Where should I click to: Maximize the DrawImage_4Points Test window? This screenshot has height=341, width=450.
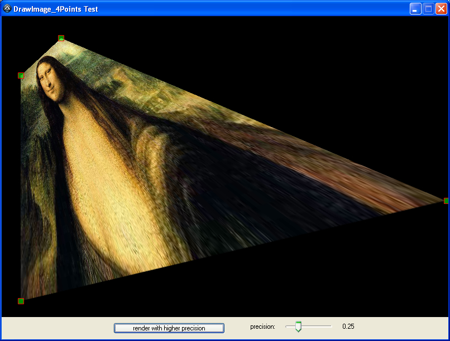coord(428,8)
